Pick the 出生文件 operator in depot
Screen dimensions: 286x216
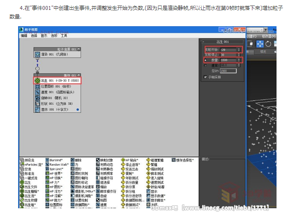point(28,187)
